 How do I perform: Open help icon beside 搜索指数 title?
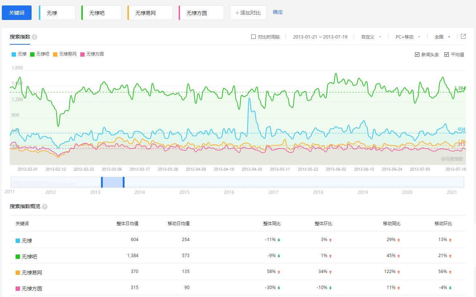(x=34, y=37)
